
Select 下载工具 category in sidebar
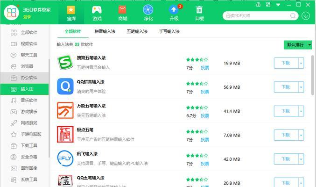[24, 145]
